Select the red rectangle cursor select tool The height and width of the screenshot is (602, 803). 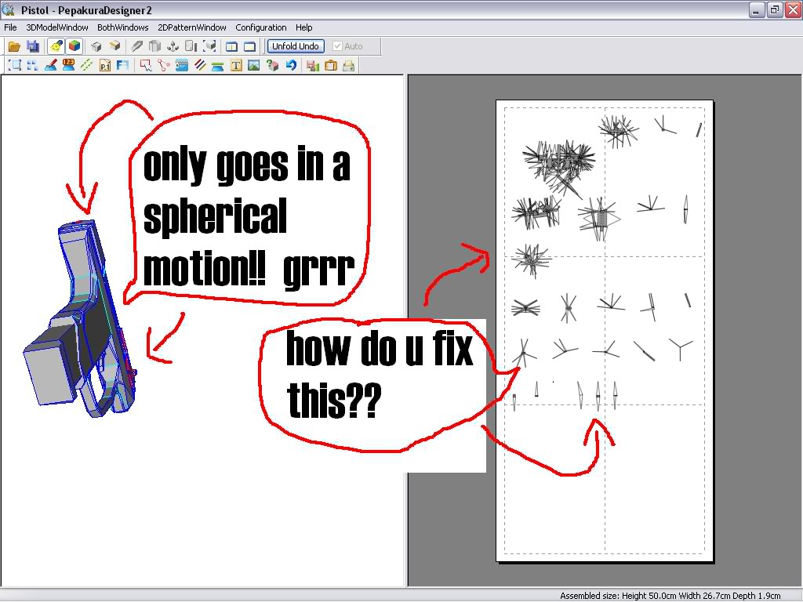(x=146, y=66)
